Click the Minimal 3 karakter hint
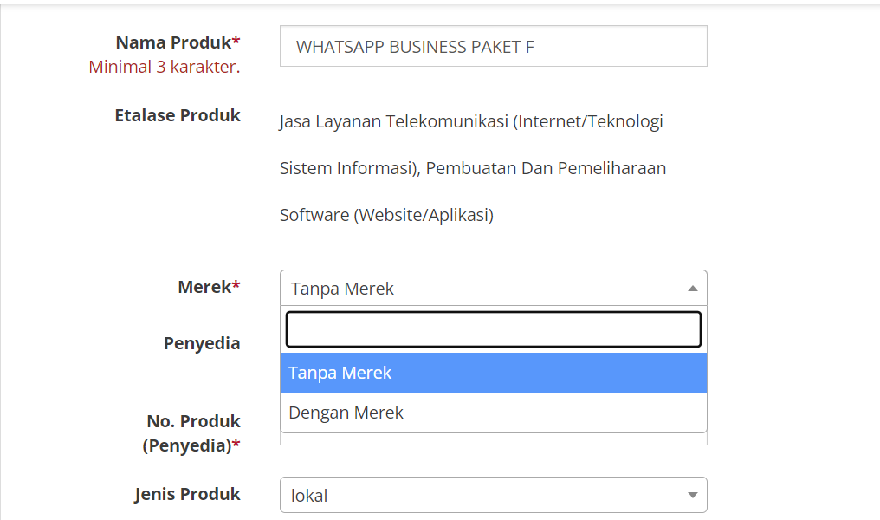The width and height of the screenshot is (880, 520). coord(165,67)
